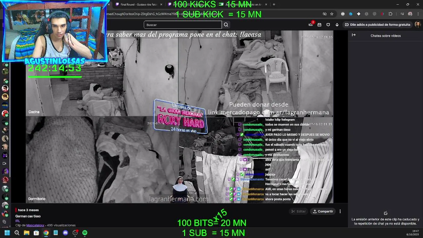Open Chrome profile avatar in toolbar
The image size is (423, 238).
point(410,14)
